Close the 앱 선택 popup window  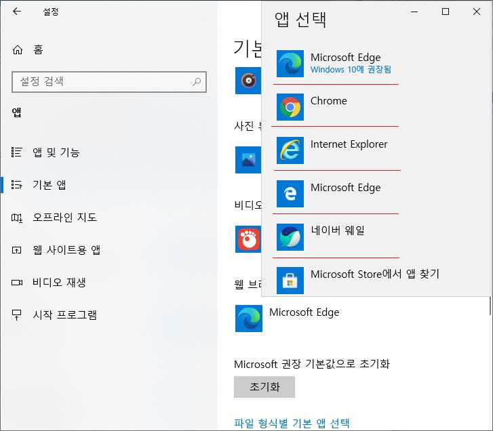pos(477,12)
